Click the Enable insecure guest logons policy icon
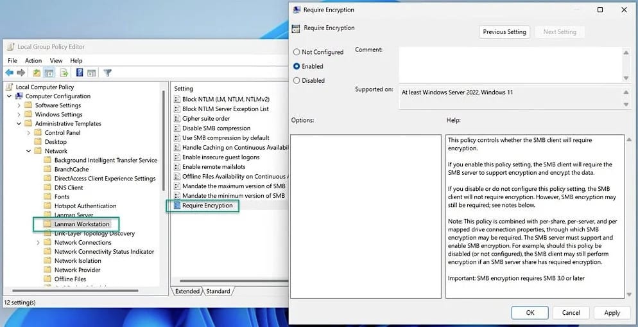The width and height of the screenshot is (638, 327). tap(177, 157)
